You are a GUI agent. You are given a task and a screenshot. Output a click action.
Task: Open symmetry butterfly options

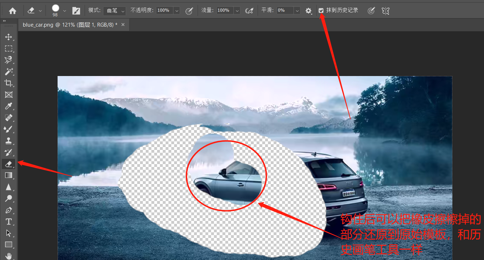(386, 11)
